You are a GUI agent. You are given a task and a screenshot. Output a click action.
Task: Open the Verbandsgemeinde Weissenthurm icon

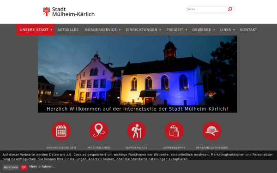tap(212, 131)
